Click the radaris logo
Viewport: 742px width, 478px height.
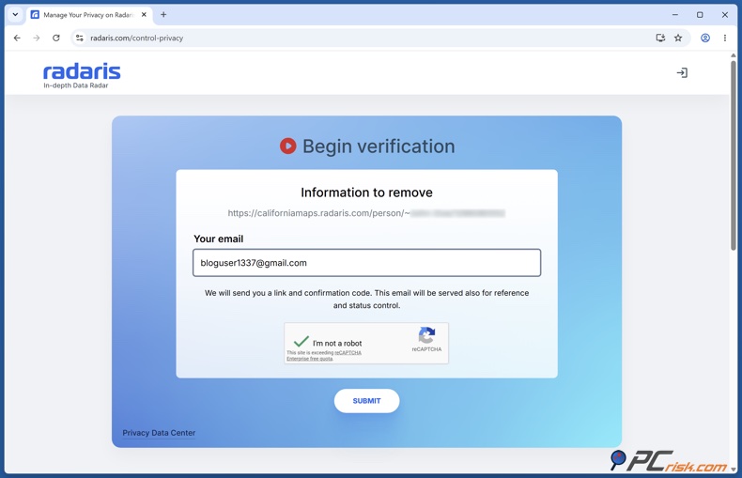click(82, 71)
